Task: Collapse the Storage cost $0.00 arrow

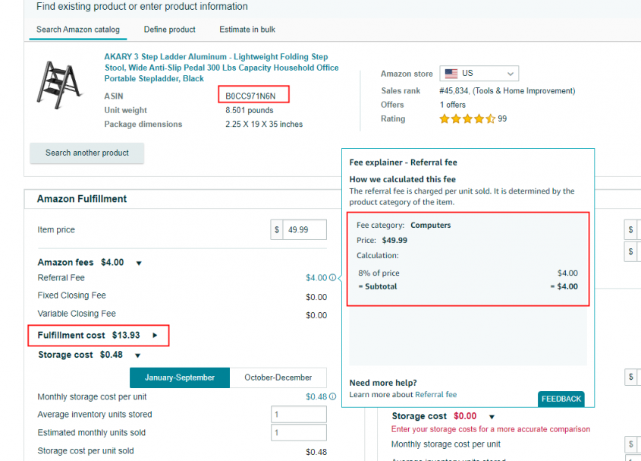Action: pos(492,417)
